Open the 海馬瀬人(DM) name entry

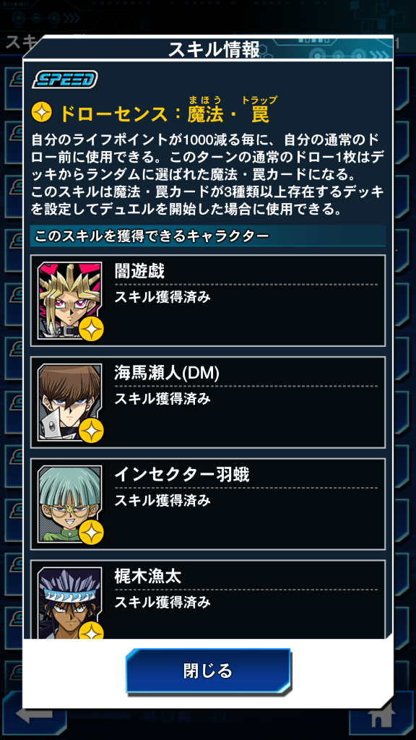(167, 374)
